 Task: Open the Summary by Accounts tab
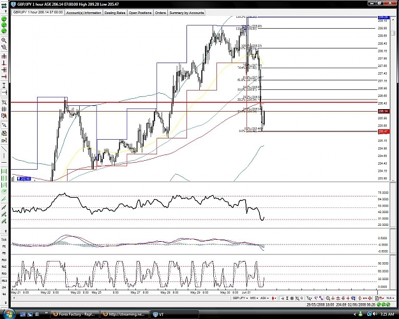click(186, 13)
